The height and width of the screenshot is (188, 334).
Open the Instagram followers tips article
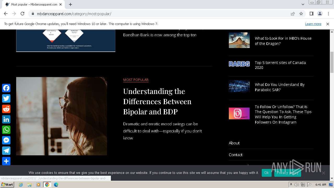283,114
